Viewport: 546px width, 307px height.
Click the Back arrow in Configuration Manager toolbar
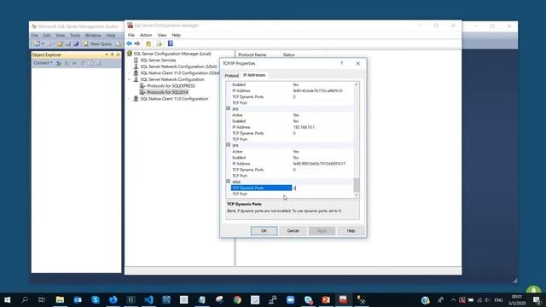click(x=129, y=43)
